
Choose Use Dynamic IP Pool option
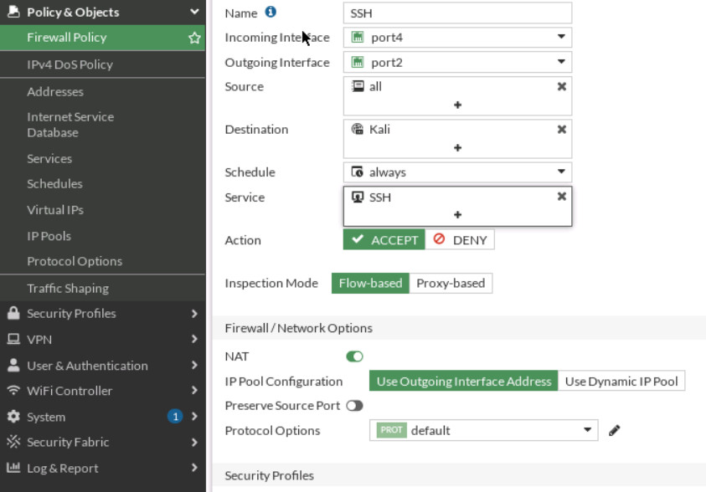pyautogui.click(x=621, y=381)
